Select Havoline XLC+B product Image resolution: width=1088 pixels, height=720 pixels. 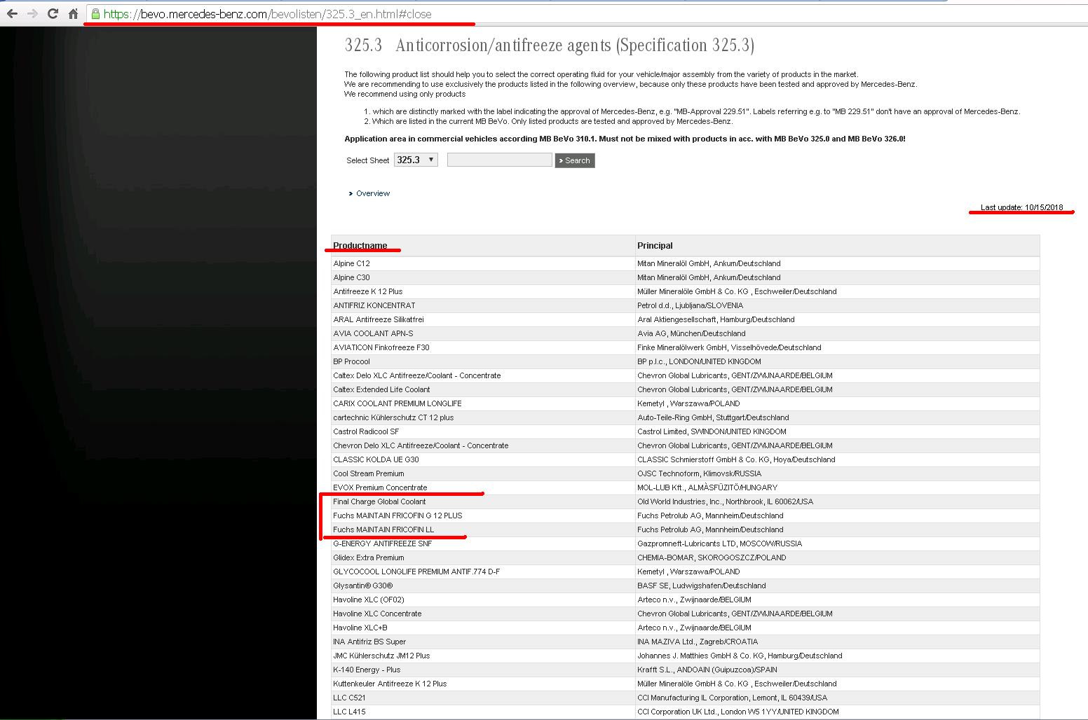pos(360,628)
